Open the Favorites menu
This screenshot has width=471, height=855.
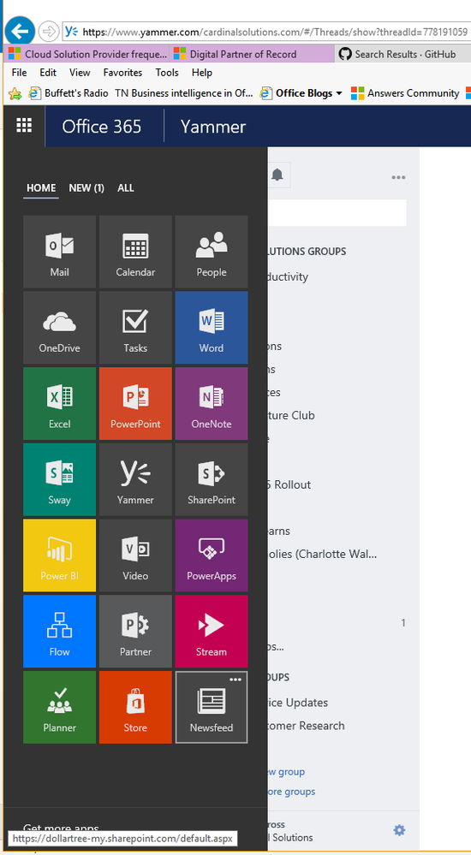tap(122, 73)
